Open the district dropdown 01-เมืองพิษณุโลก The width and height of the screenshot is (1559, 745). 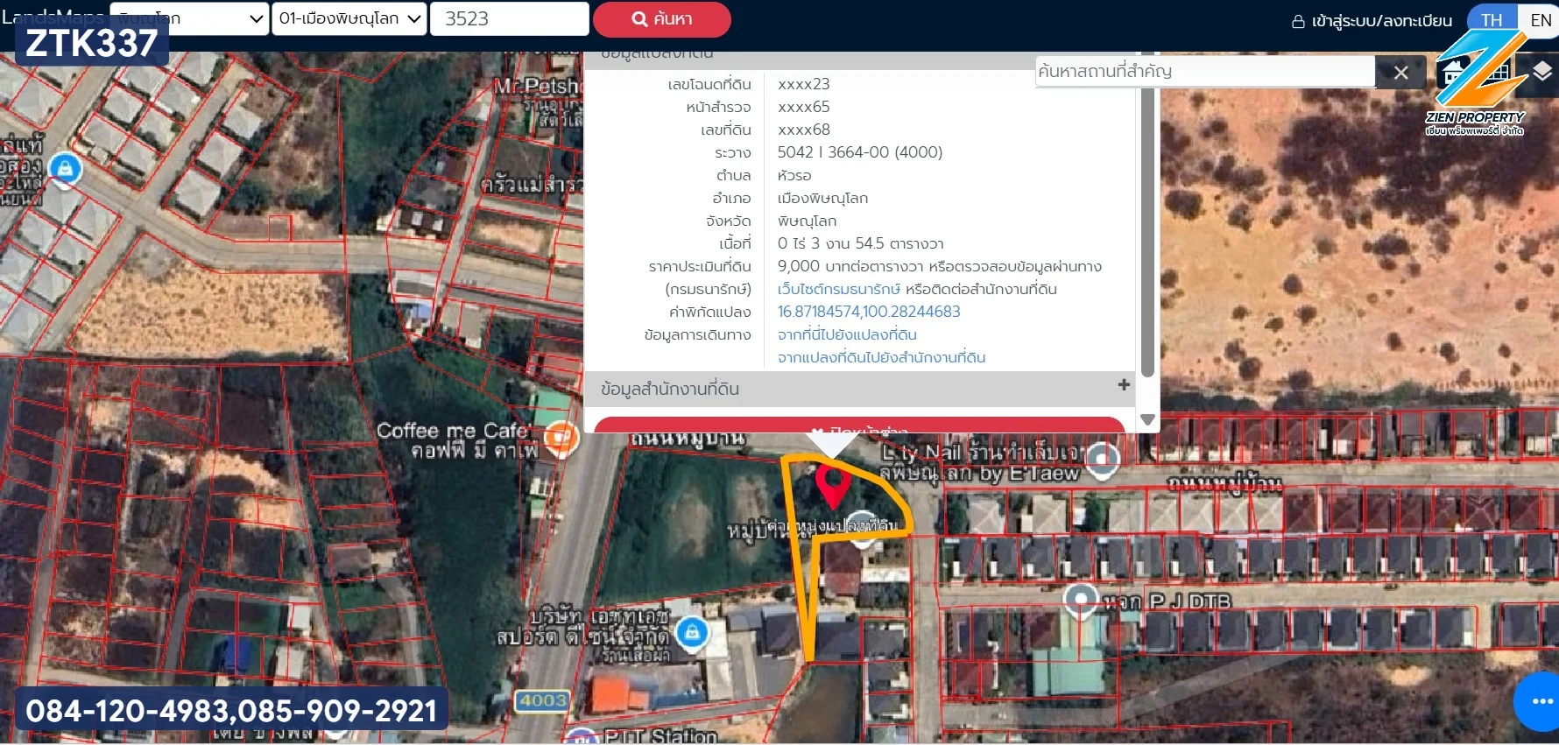tap(349, 18)
